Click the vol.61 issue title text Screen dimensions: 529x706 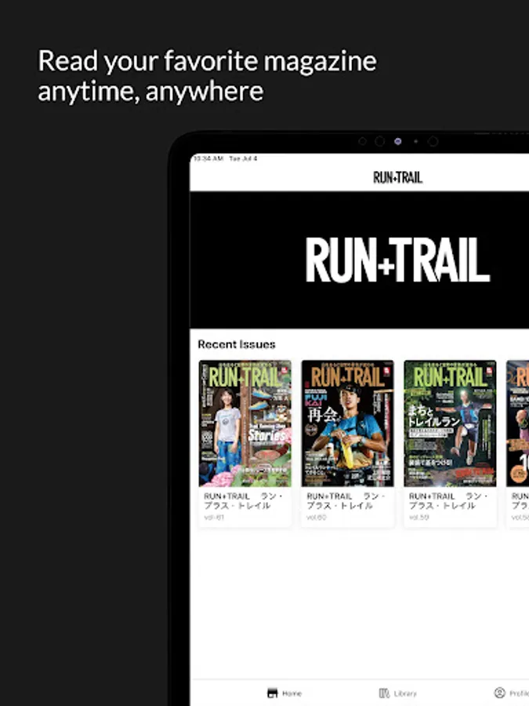pyautogui.click(x=244, y=500)
